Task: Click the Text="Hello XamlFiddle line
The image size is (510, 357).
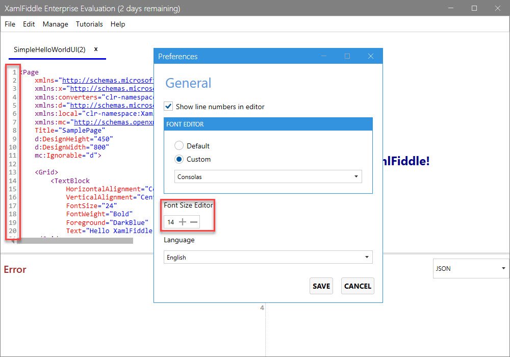Action: 109,231
